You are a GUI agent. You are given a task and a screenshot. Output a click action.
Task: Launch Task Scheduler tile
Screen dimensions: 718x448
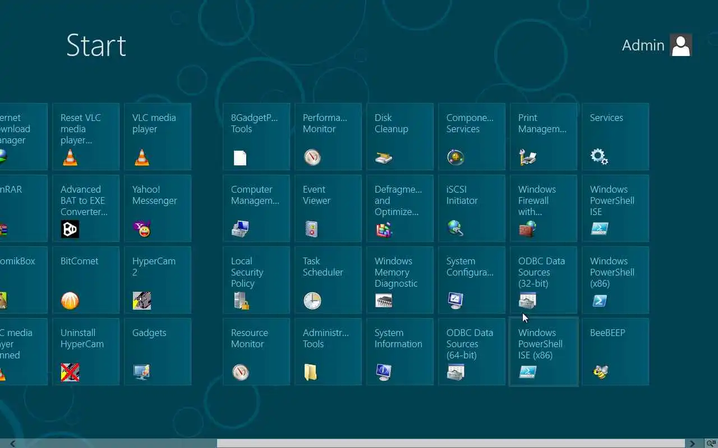click(x=328, y=280)
